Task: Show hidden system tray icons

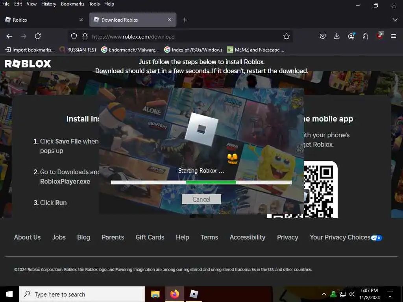Action: click(x=324, y=294)
